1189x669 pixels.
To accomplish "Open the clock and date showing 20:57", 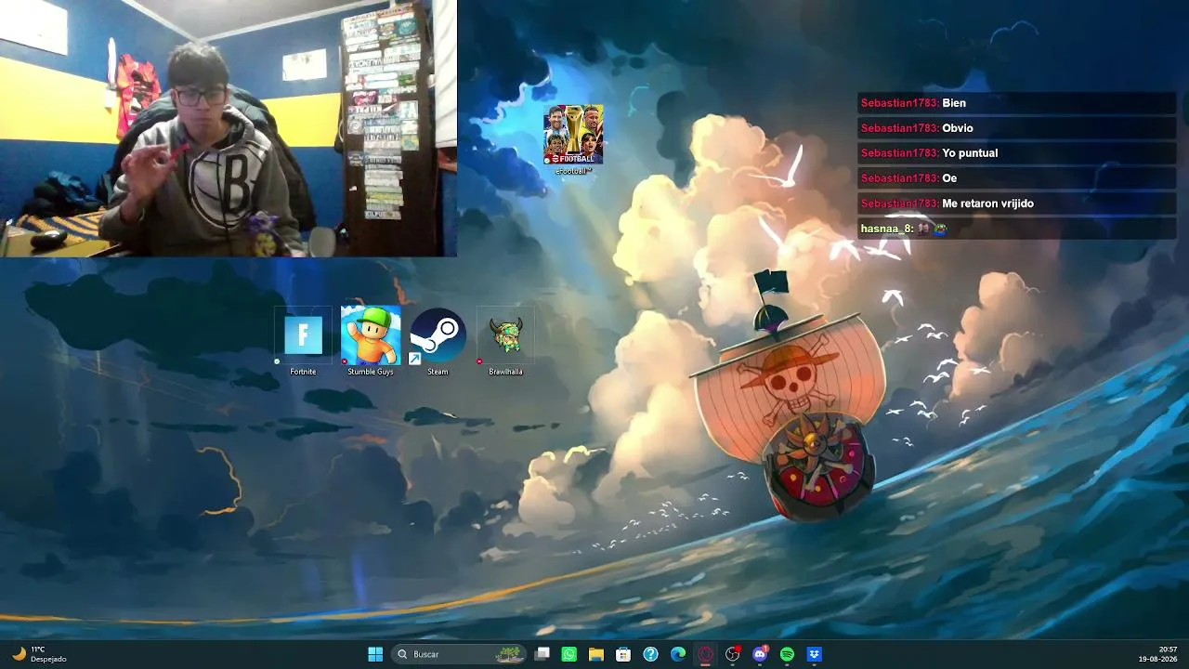I will (x=1157, y=654).
